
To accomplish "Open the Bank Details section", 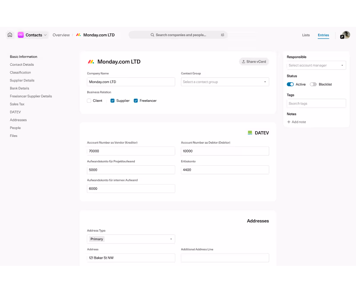I will tap(20, 88).
